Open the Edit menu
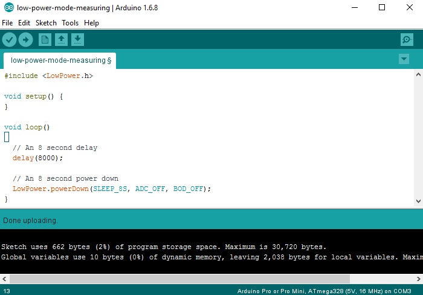The width and height of the screenshot is (423, 295). 24,23
